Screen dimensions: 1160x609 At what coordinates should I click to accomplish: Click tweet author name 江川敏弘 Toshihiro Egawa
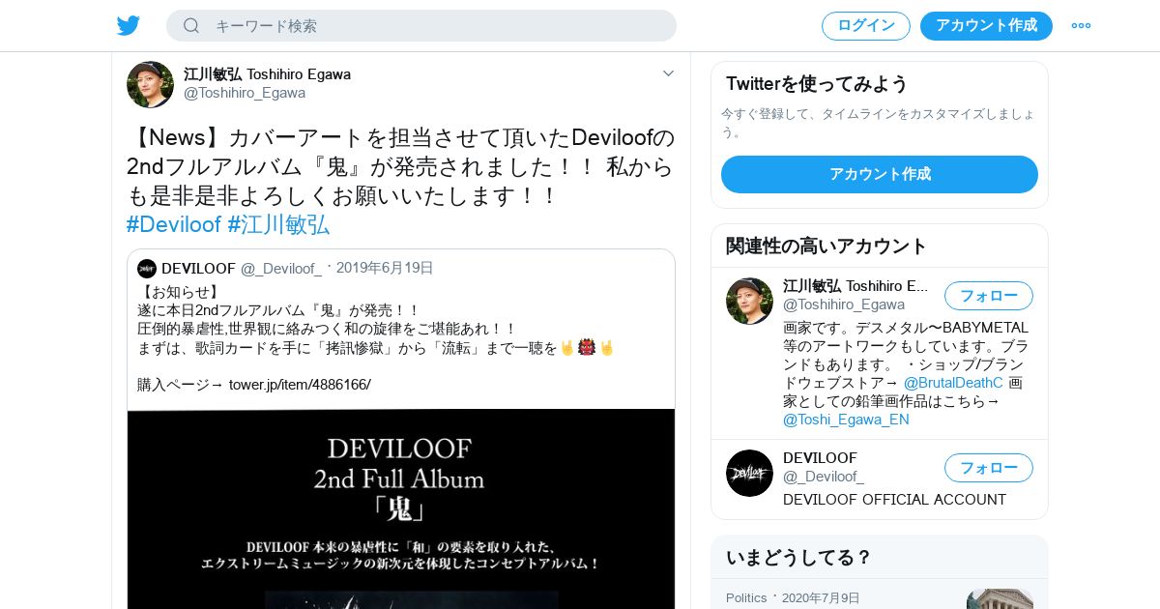(x=267, y=74)
